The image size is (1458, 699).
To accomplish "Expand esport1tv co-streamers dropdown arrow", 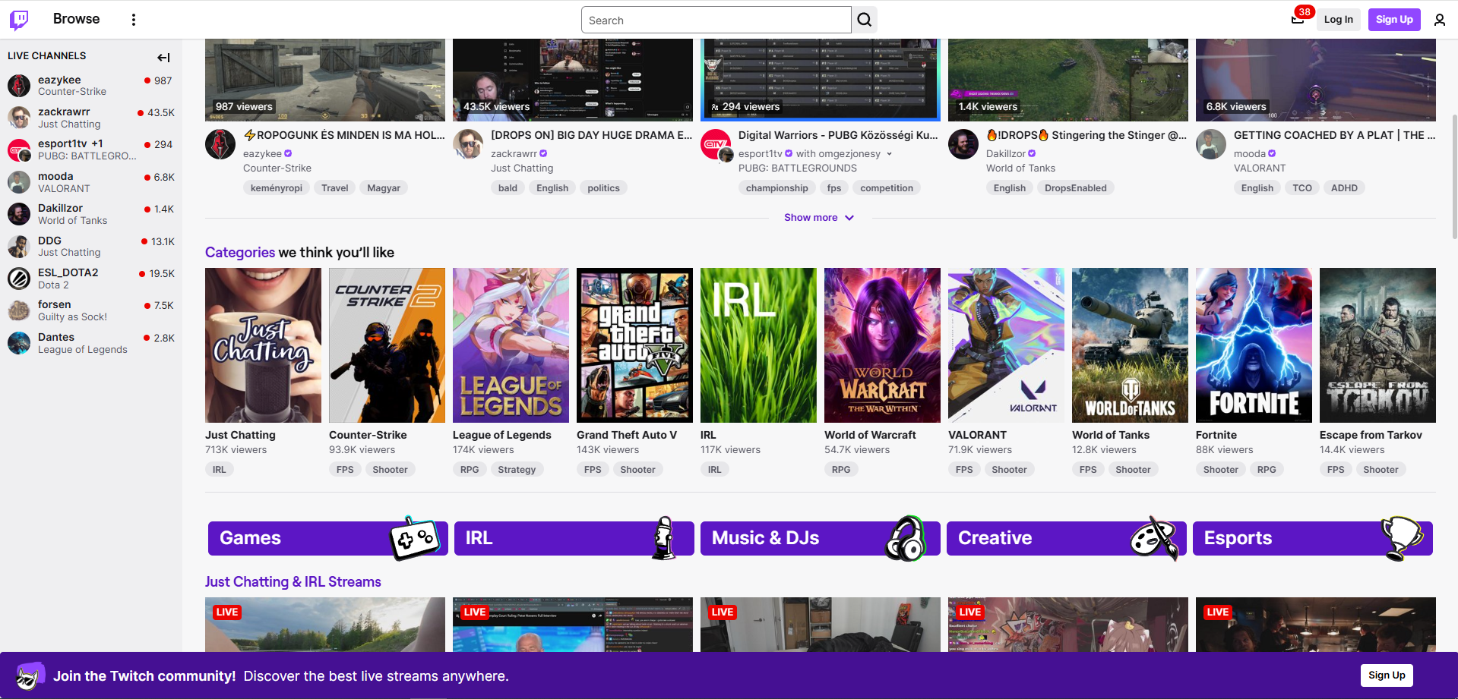I will 890,154.
